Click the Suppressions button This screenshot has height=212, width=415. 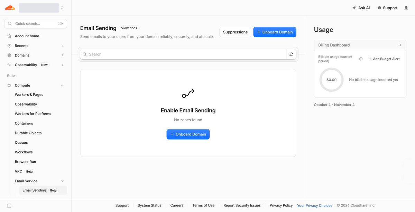pyautogui.click(x=235, y=32)
